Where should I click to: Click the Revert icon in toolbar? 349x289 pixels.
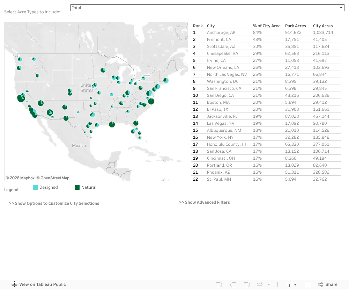[247, 284]
